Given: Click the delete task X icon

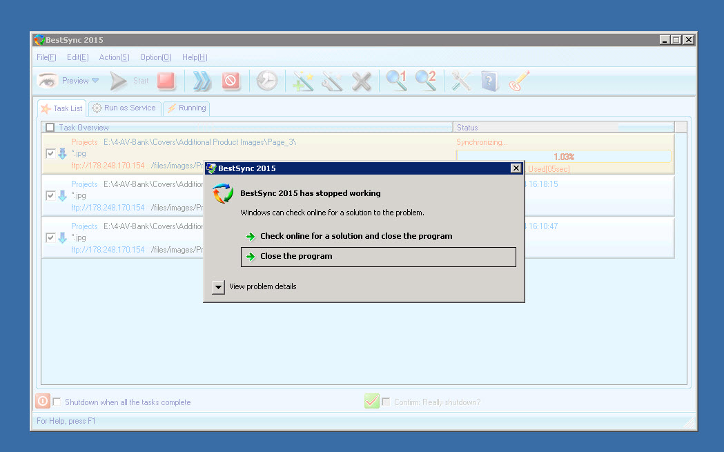Looking at the screenshot, I should coord(361,81).
